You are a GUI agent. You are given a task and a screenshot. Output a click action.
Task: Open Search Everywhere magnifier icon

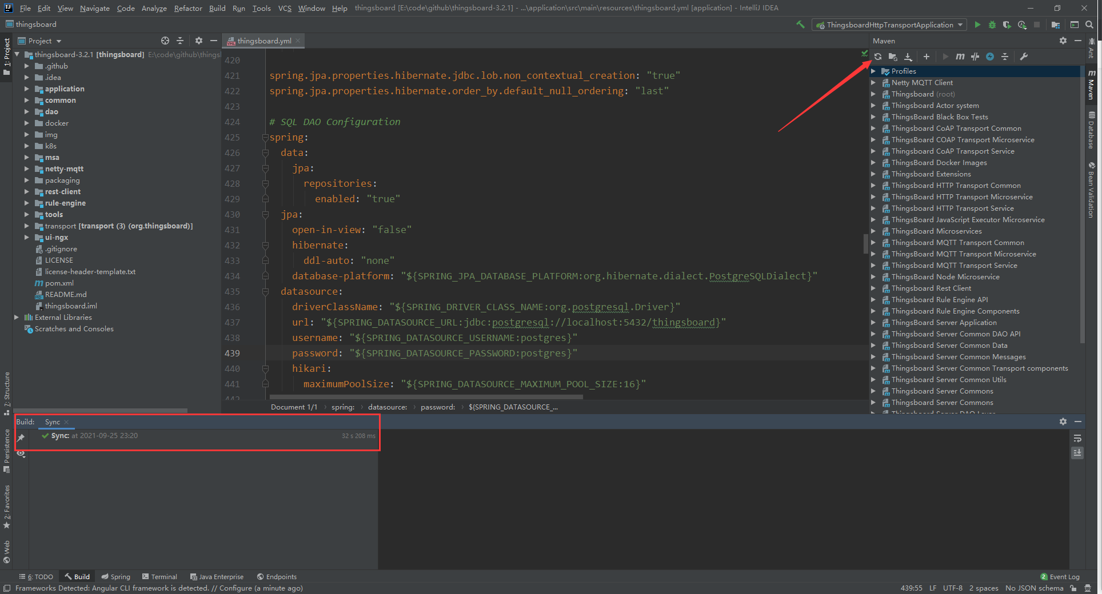[x=1089, y=25]
